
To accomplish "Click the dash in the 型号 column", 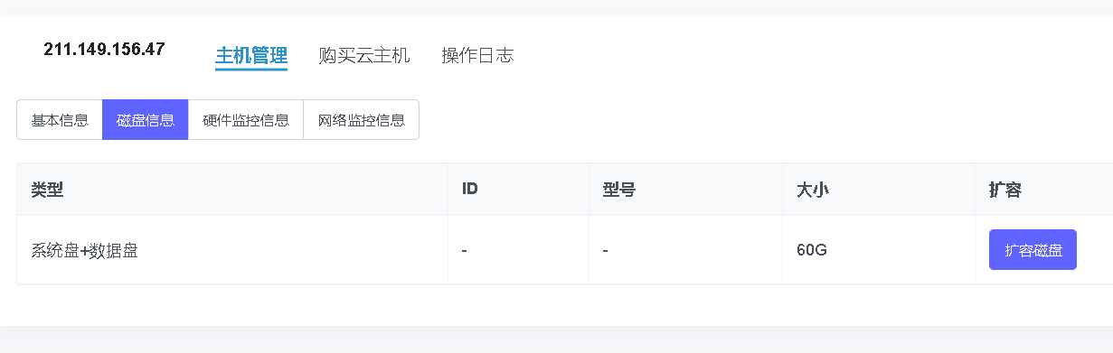I will (x=605, y=250).
